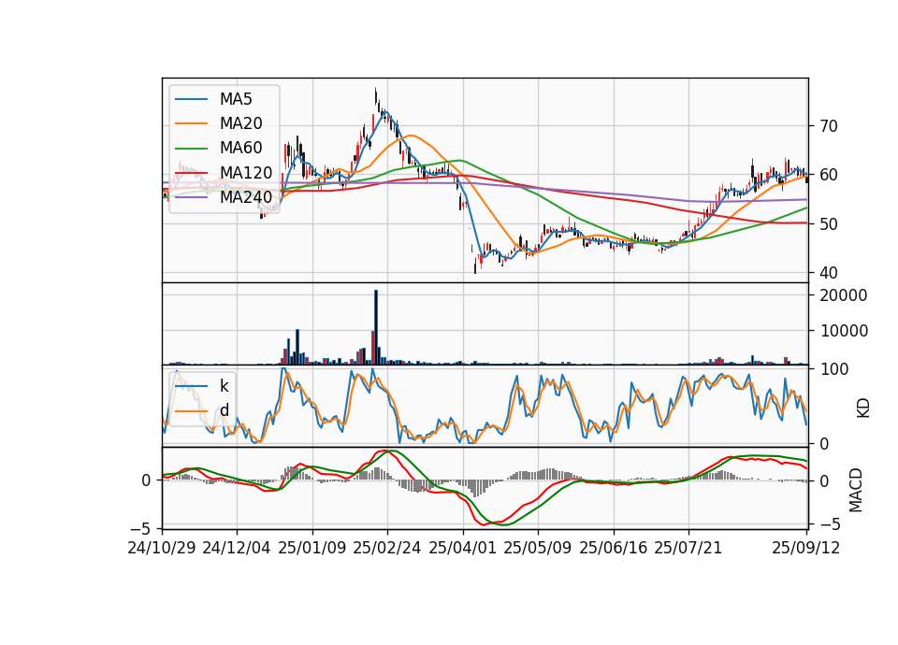The image size is (898, 645).
Task: Click the MA120 legend label
Action: click(246, 173)
